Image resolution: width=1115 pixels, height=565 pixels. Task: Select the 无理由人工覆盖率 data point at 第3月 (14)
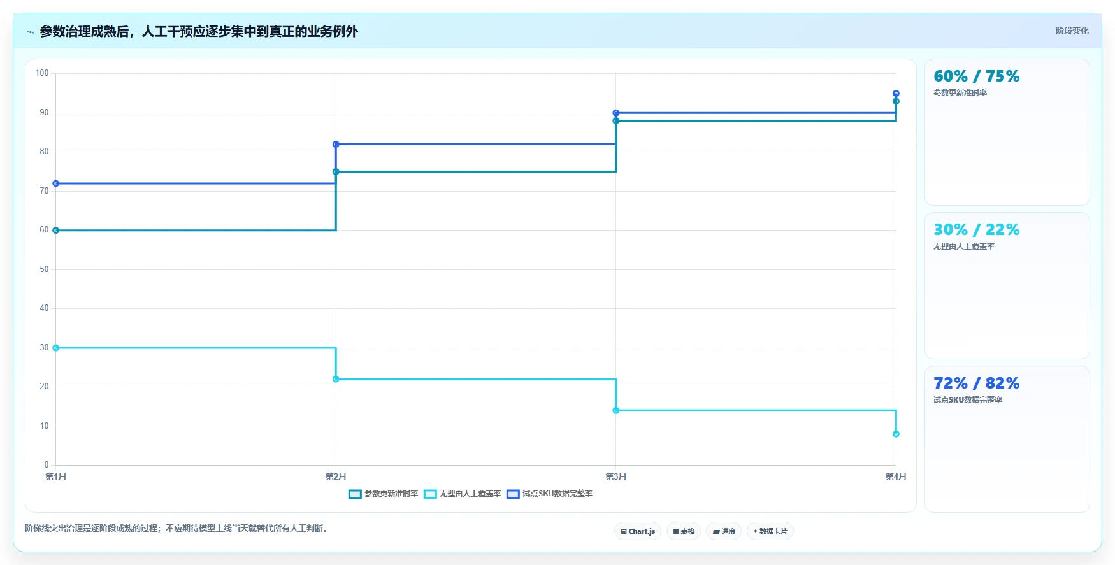pos(616,410)
